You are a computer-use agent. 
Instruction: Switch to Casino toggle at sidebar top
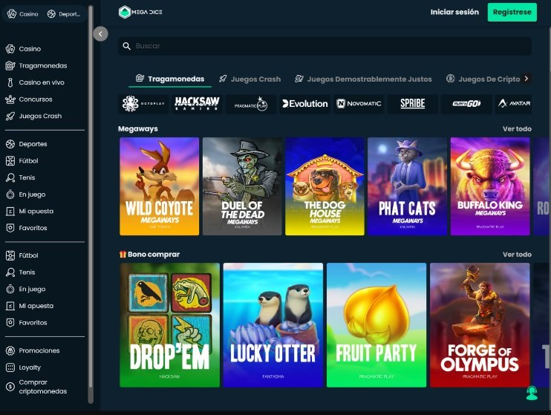(23, 14)
